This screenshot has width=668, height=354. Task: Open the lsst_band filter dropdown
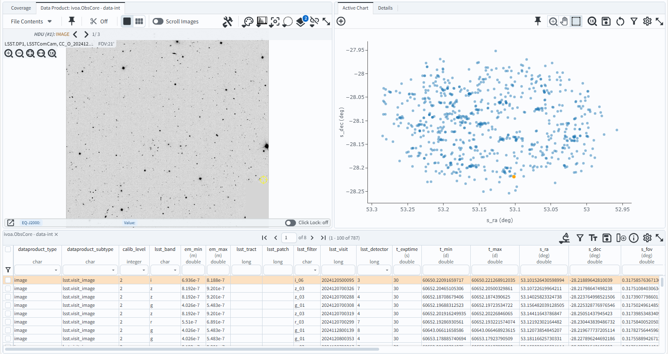click(175, 270)
